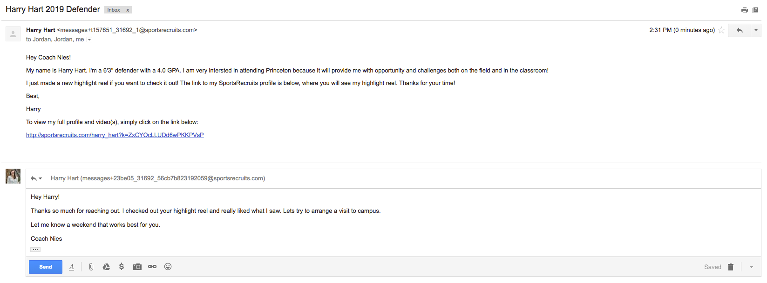The height and width of the screenshot is (283, 767).
Task: Star the message from Harry Hart
Action: click(721, 30)
